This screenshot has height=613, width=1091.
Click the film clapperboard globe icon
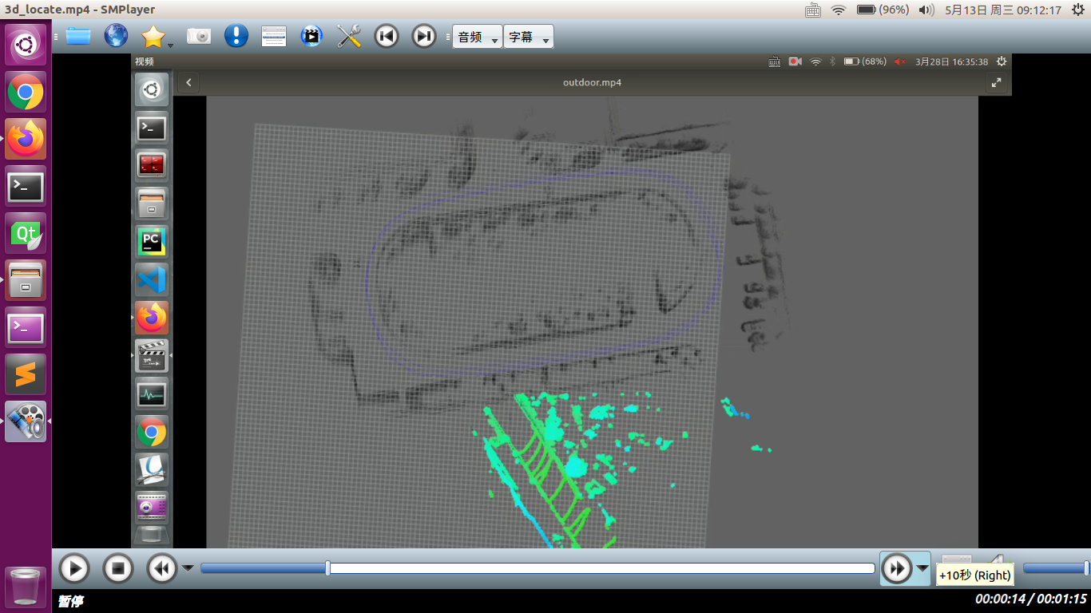click(311, 36)
